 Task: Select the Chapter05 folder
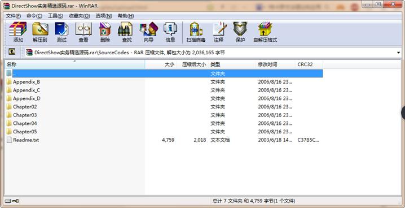click(25, 132)
